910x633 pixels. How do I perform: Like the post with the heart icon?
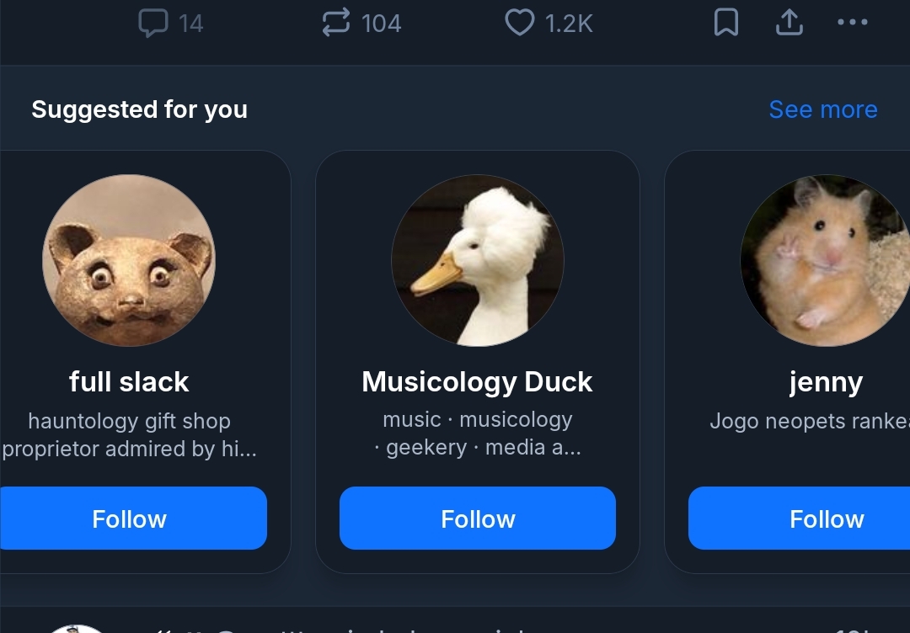coord(519,23)
